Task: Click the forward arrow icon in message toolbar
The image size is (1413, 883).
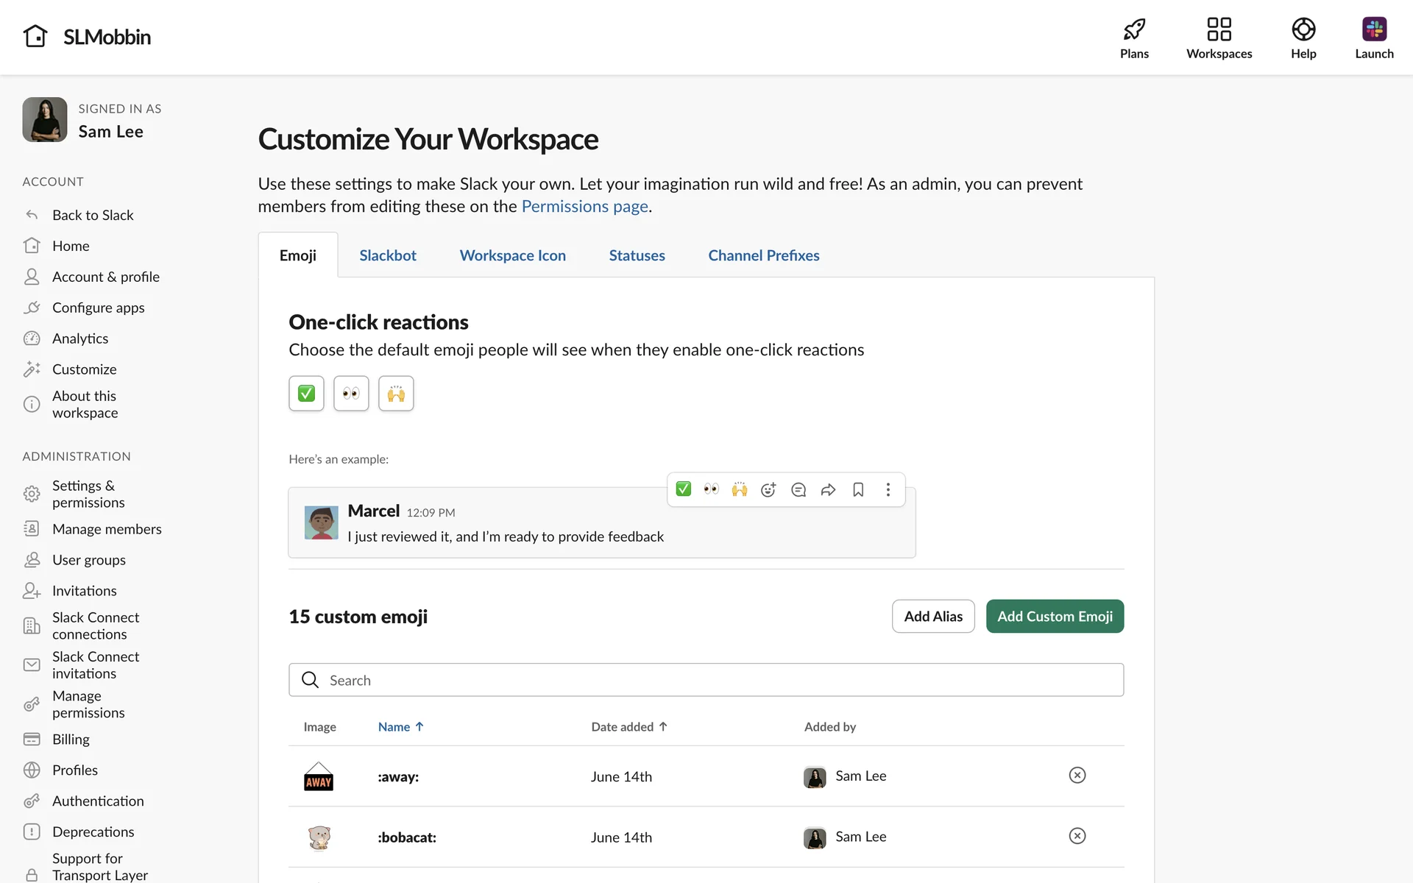Action: [x=828, y=490]
